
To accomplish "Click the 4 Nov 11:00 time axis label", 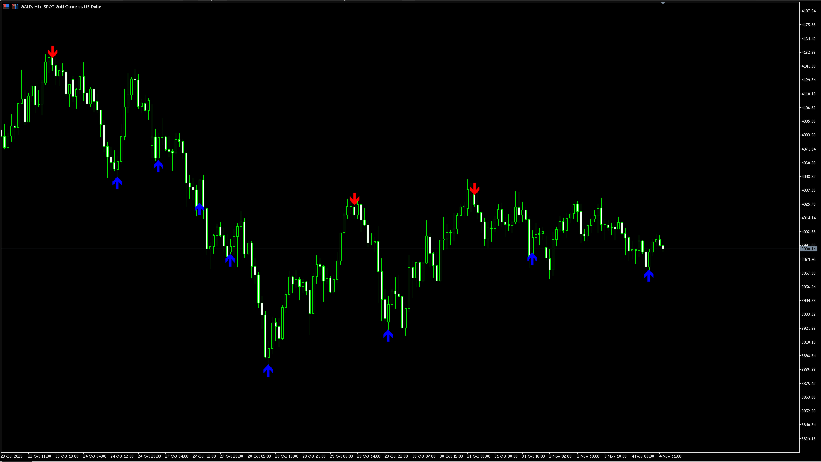I will pyautogui.click(x=670, y=456).
